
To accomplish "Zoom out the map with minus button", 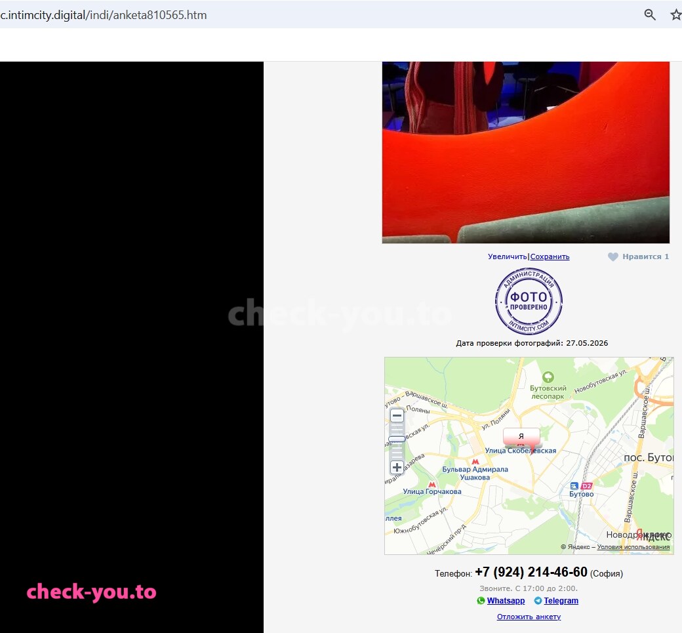I will click(397, 415).
